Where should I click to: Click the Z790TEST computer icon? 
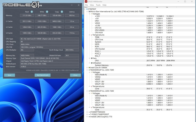tap(87, 9)
